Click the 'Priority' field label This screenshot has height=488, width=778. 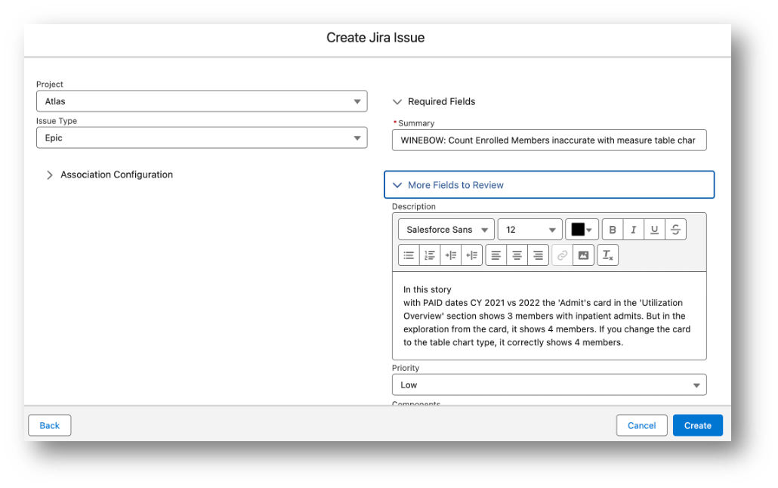[406, 368]
